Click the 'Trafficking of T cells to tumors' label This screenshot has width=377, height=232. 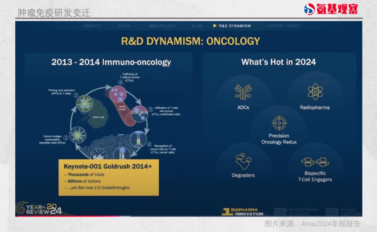pos(130,77)
